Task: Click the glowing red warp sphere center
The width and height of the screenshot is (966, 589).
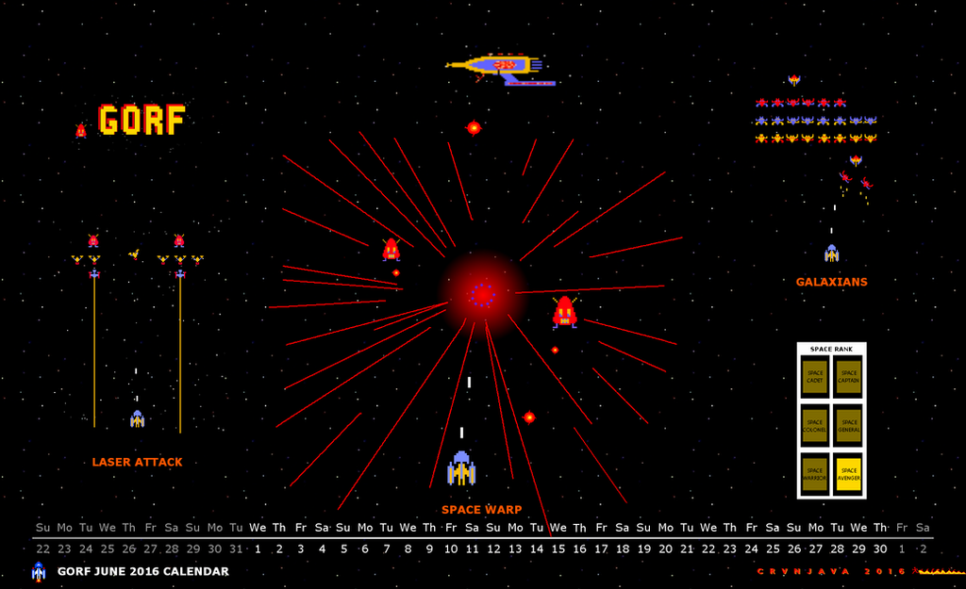Action: [482, 295]
